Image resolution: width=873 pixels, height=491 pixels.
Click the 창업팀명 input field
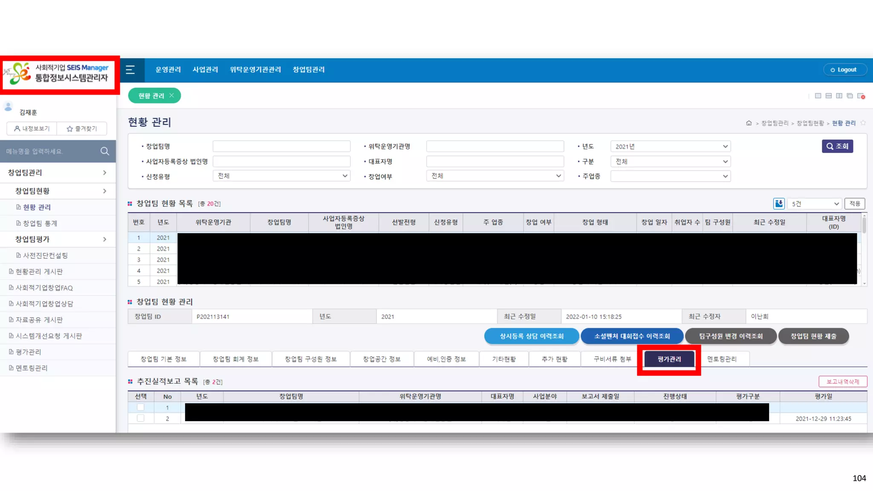point(281,147)
